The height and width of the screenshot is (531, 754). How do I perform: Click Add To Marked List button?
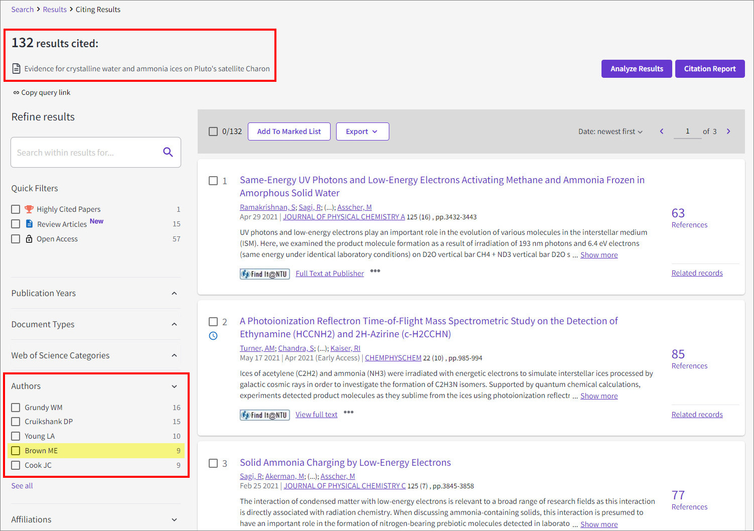(x=289, y=131)
